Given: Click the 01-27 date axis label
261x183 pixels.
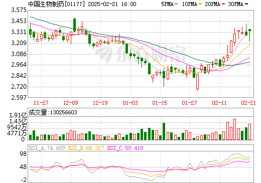Looking at the screenshot, I should [x=189, y=103].
